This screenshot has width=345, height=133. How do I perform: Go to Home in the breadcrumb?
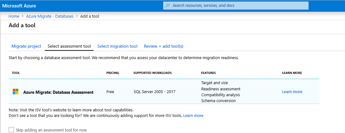click(x=14, y=16)
